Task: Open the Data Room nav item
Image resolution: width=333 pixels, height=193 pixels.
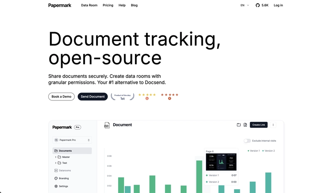Action: click(89, 5)
